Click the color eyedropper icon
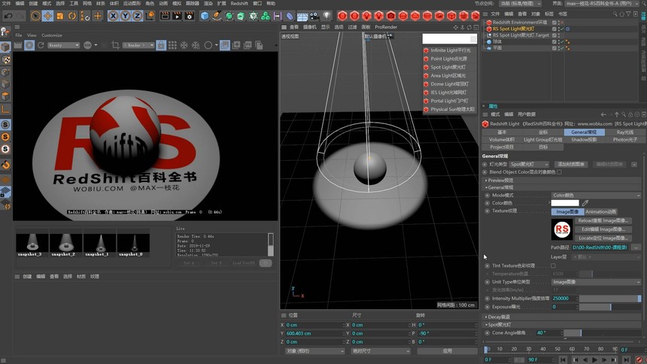 click(585, 203)
